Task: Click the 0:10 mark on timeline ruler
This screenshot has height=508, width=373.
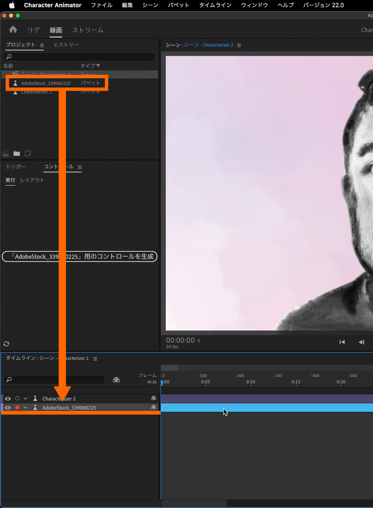Action: [x=251, y=382]
